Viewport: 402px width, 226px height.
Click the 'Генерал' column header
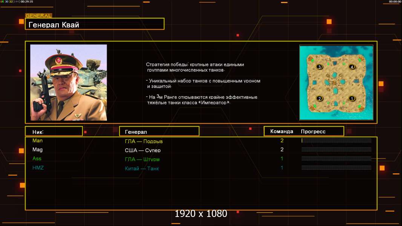click(x=159, y=131)
